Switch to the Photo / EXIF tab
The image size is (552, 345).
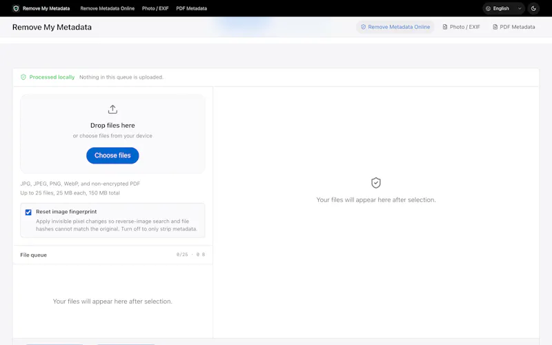tap(461, 27)
